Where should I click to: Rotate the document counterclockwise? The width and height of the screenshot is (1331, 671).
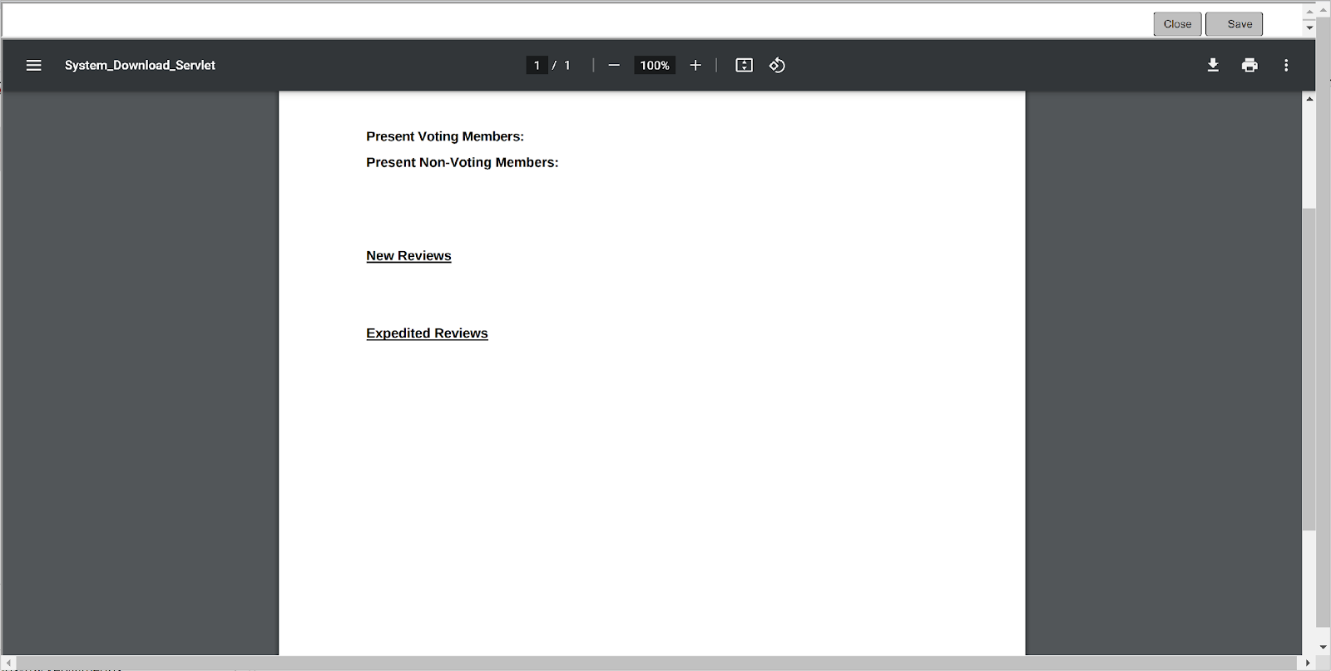click(777, 65)
